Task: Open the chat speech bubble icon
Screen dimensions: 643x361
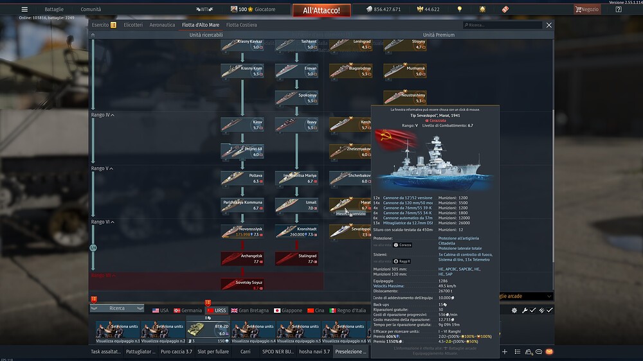Action: click(x=539, y=351)
